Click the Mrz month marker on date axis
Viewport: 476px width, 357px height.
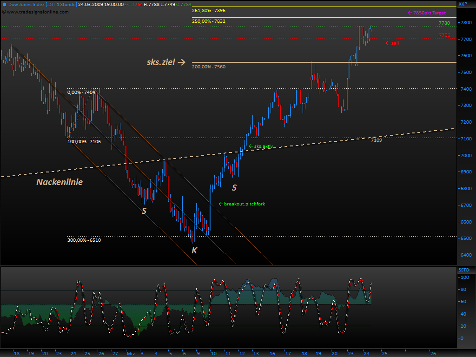131,354
